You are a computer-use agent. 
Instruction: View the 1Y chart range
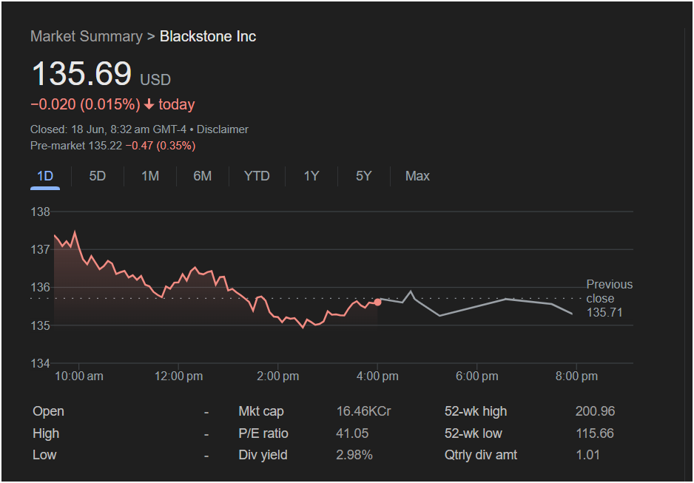311,176
